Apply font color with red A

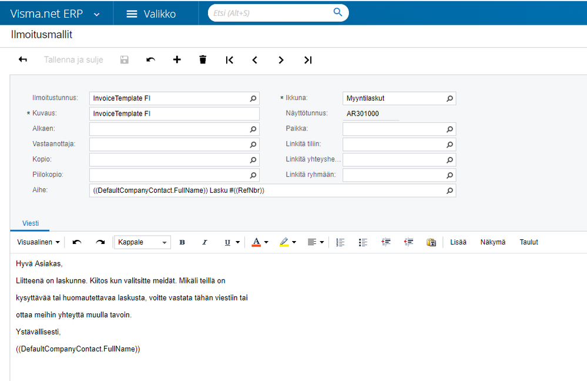click(256, 242)
